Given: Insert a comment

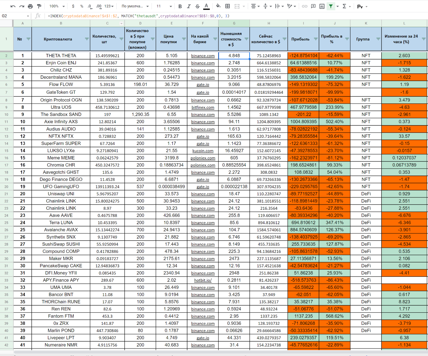Looking at the screenshot, I should tap(313, 6).
